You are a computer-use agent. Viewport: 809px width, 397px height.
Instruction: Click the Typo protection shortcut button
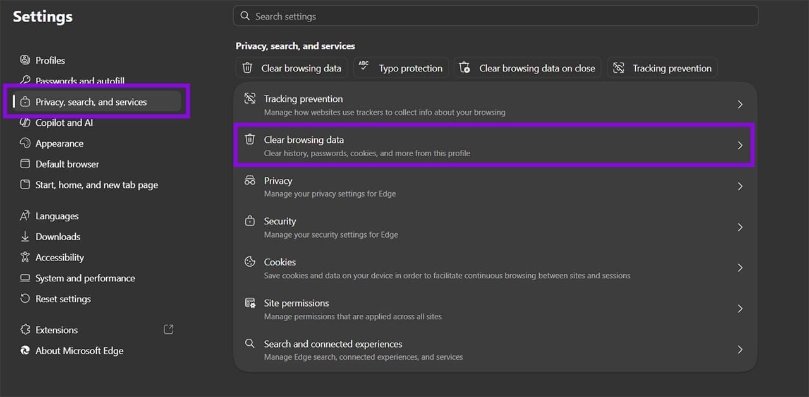coord(401,68)
